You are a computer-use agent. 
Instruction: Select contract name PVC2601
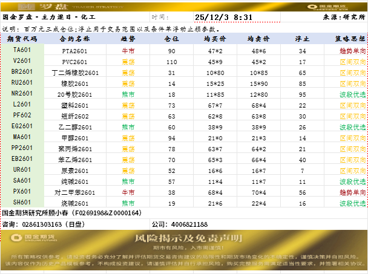tap(74, 62)
